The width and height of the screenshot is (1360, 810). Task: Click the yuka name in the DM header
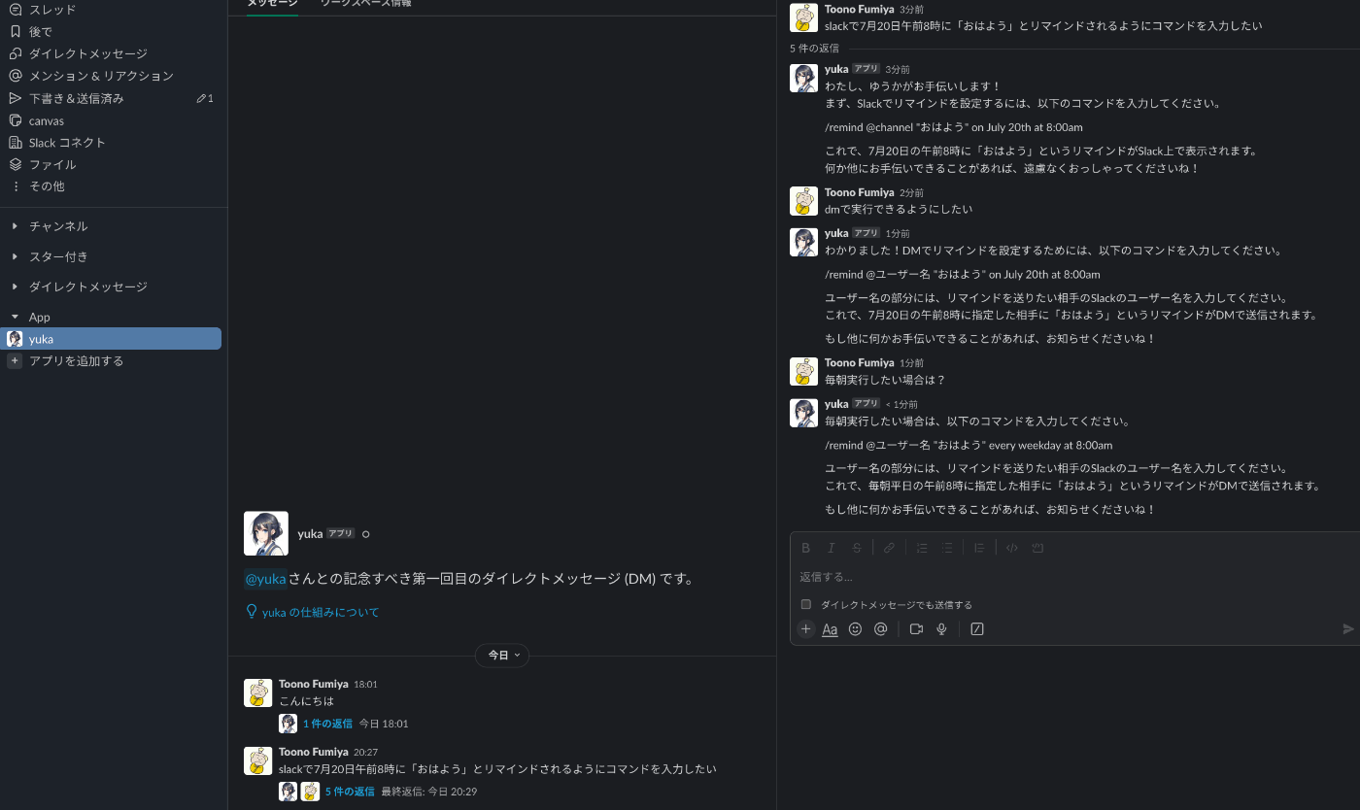click(310, 534)
